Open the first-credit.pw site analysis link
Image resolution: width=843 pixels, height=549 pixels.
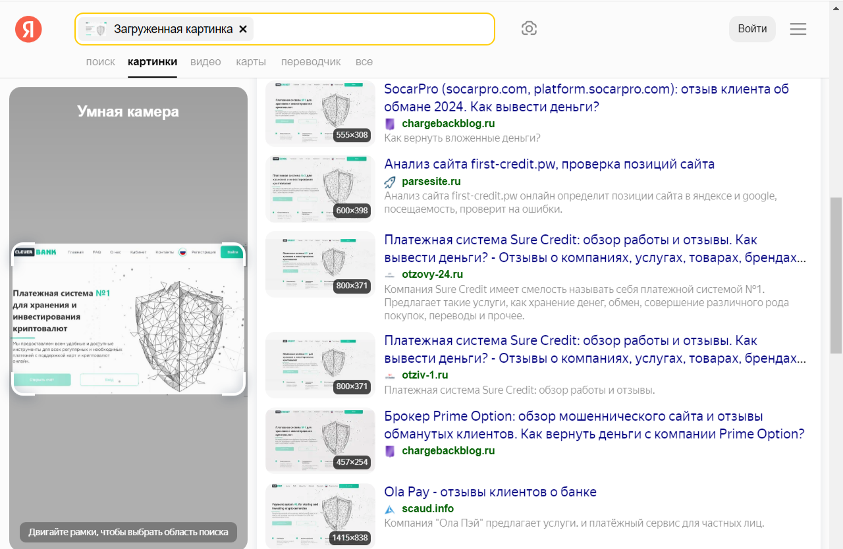pyautogui.click(x=549, y=164)
